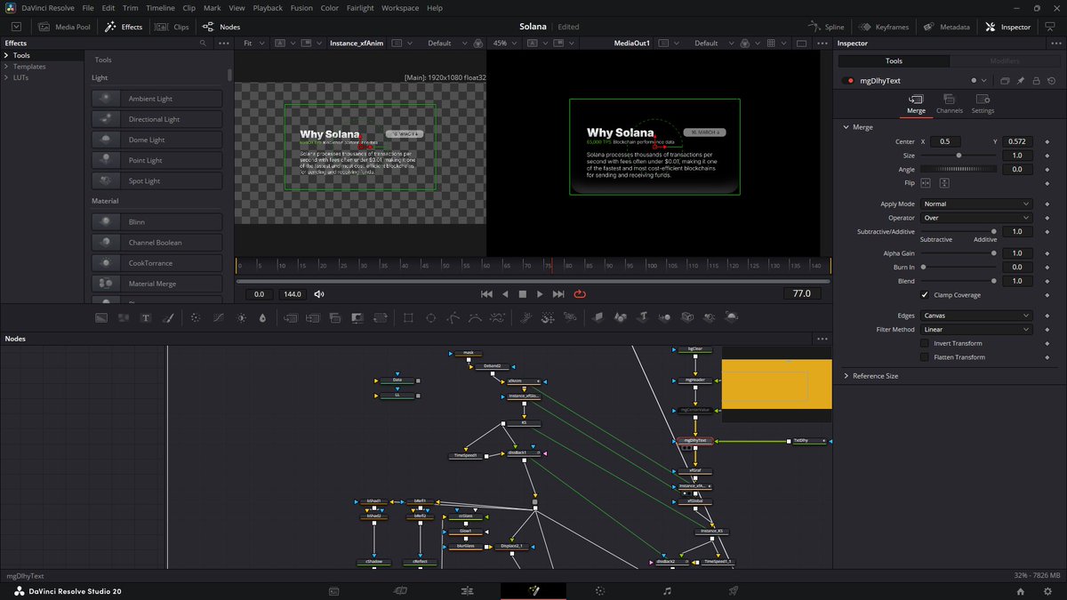Screen dimensions: 1067x600
Task: Toggle the Keyframes panel
Action: (x=884, y=27)
